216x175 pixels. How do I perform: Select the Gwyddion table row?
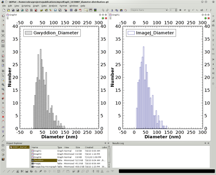pos(69,160)
